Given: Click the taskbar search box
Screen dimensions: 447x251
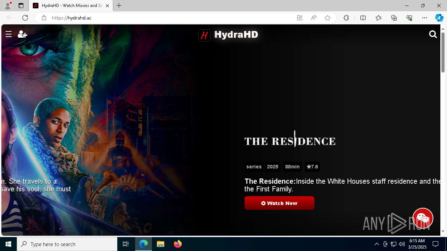Looking at the screenshot, I should click(x=67, y=244).
